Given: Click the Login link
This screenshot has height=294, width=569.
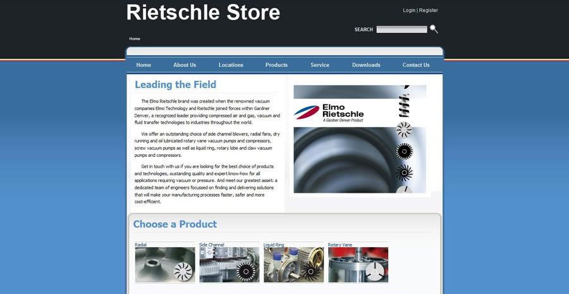Looking at the screenshot, I should [x=409, y=10].
